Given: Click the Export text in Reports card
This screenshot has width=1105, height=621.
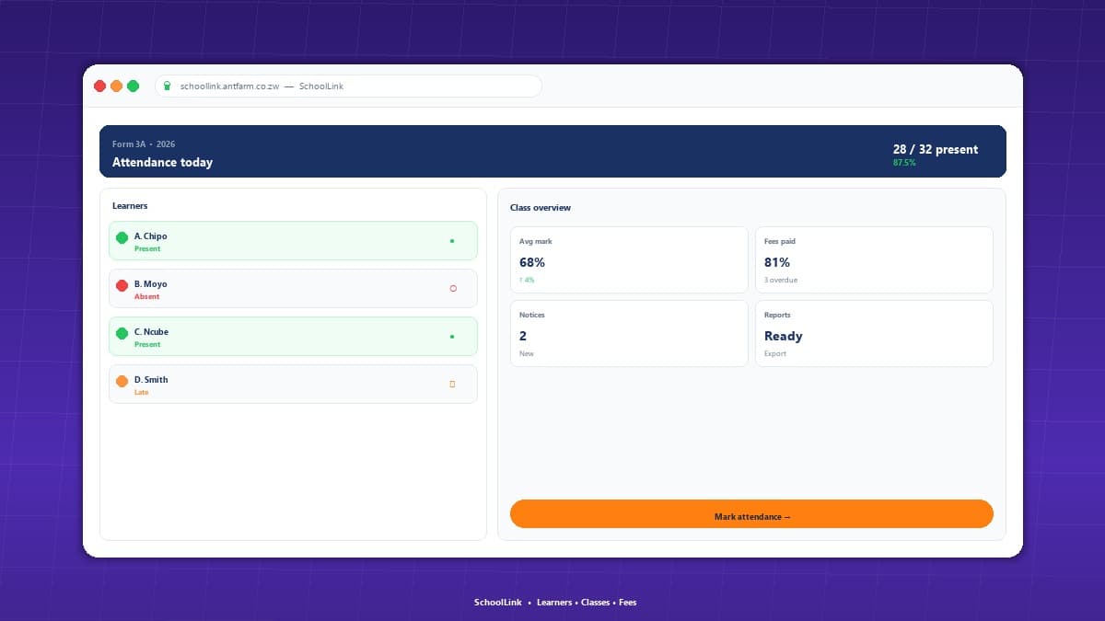Looking at the screenshot, I should (775, 353).
